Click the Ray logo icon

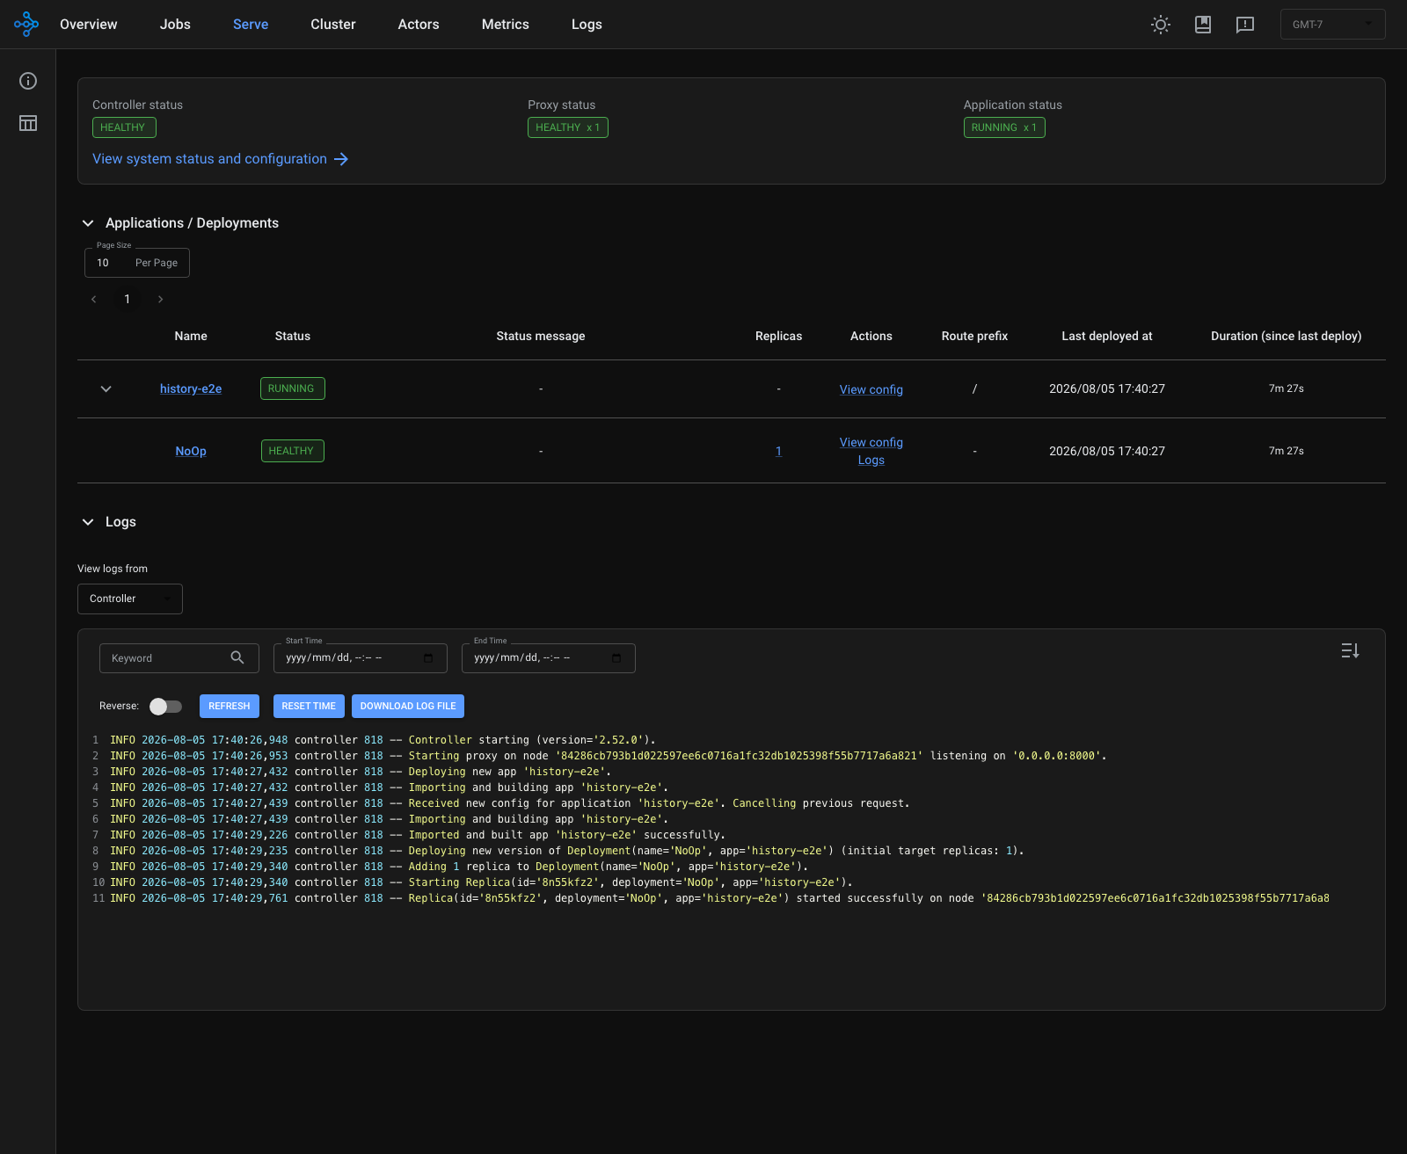[27, 24]
